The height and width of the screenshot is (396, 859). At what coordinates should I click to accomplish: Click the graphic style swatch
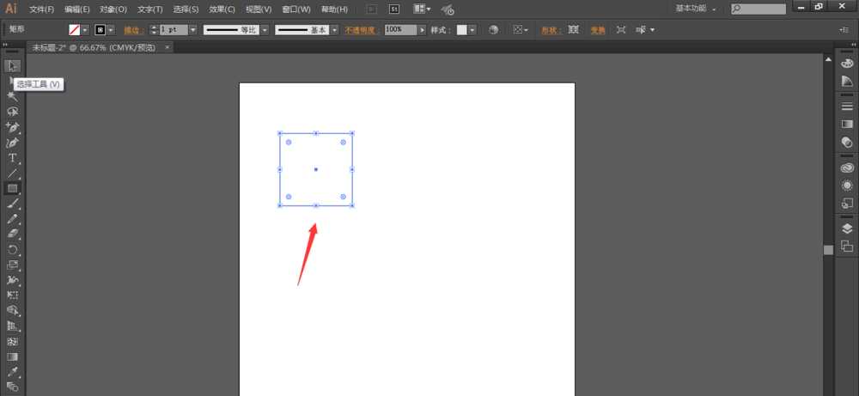462,29
